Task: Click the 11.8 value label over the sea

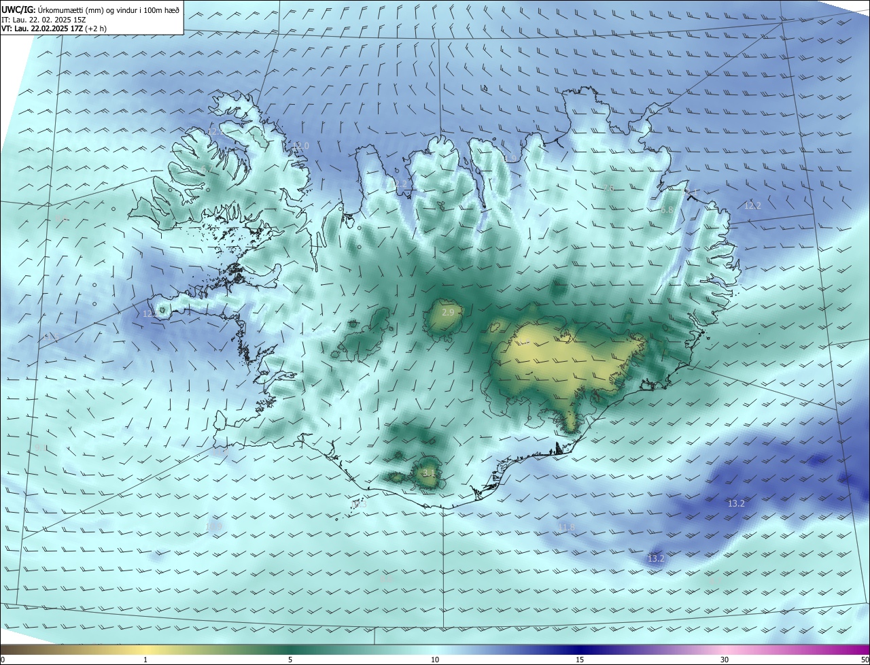Action: point(566,527)
